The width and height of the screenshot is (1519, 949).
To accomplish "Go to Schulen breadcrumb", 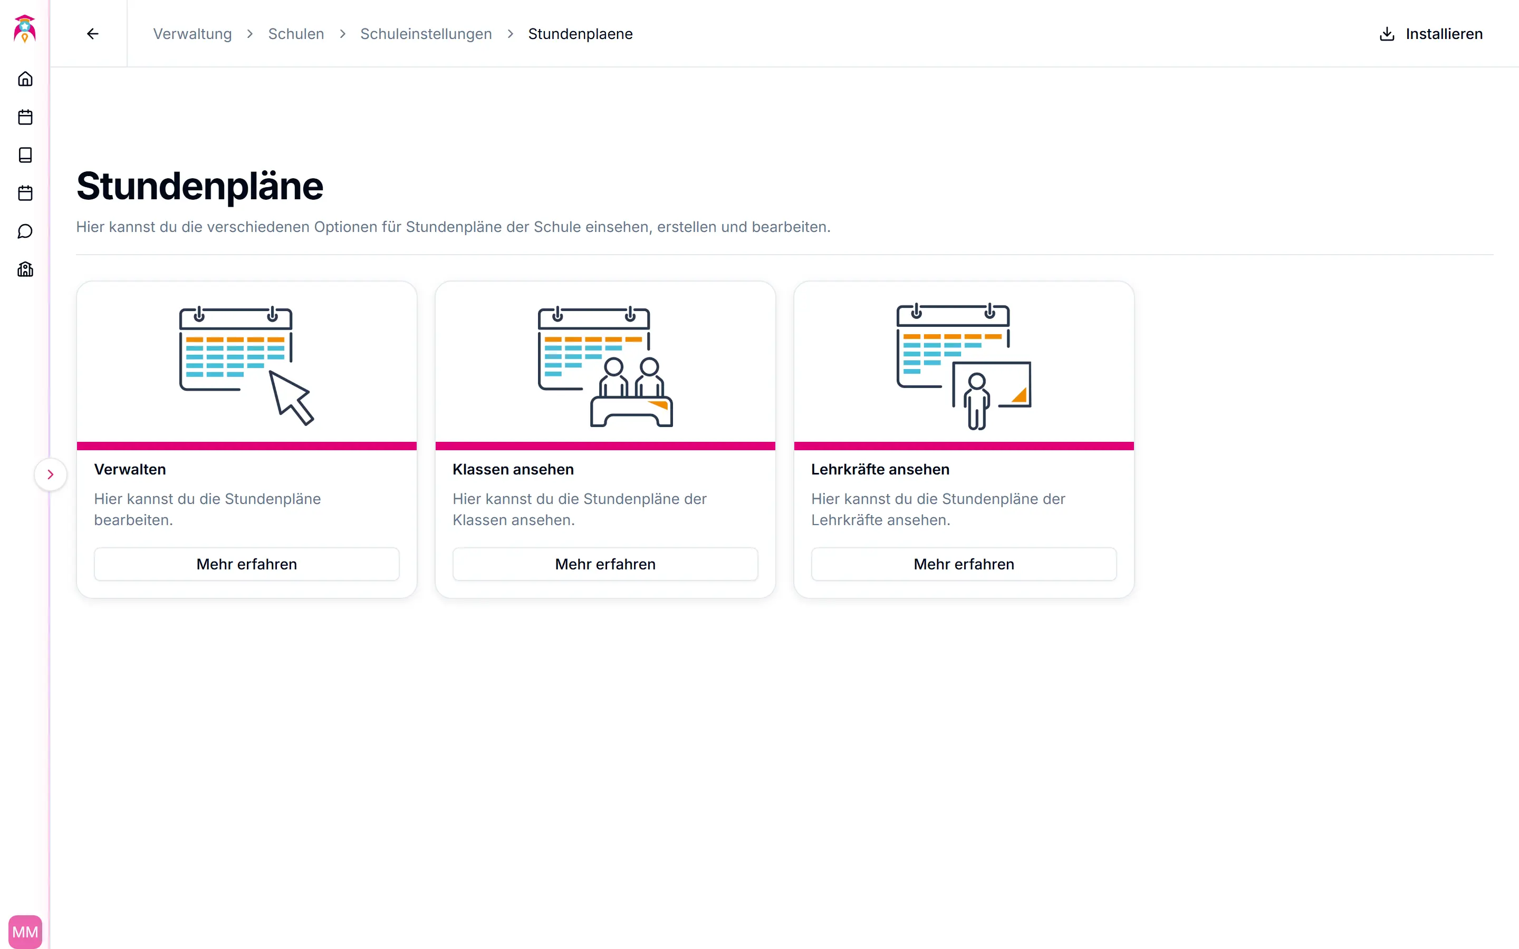I will [x=296, y=34].
